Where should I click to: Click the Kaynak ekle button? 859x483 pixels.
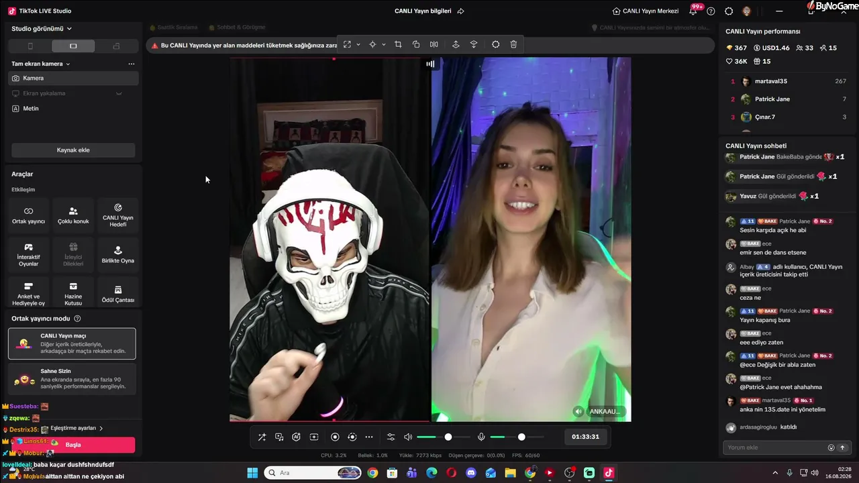[x=73, y=150]
